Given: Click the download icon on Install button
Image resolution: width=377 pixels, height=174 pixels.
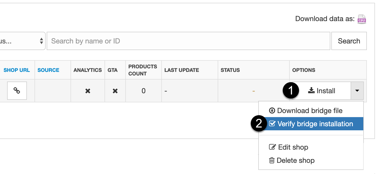Looking at the screenshot, I should (x=311, y=91).
